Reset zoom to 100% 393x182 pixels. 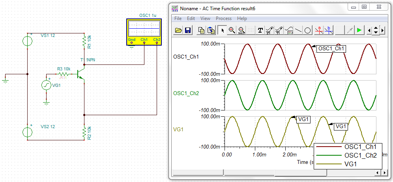click(x=241, y=30)
